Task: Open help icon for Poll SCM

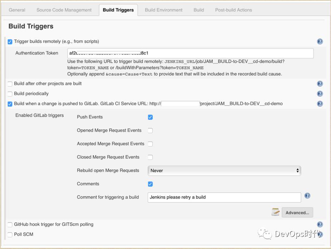Action: (320, 234)
